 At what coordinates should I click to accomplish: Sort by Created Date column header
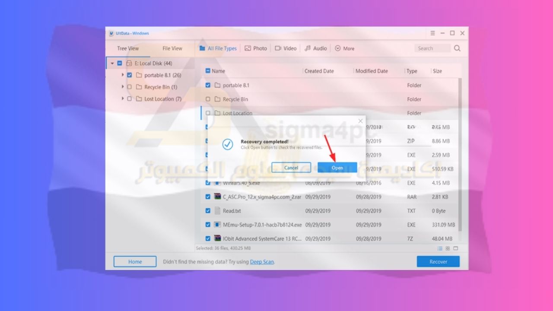tap(319, 71)
